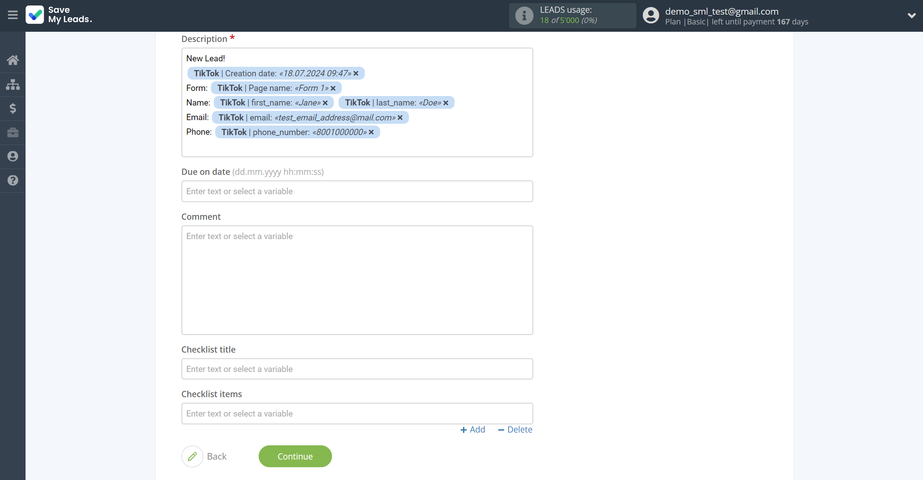Click the Plan Basic payment info text
The height and width of the screenshot is (480, 923).
click(x=737, y=22)
